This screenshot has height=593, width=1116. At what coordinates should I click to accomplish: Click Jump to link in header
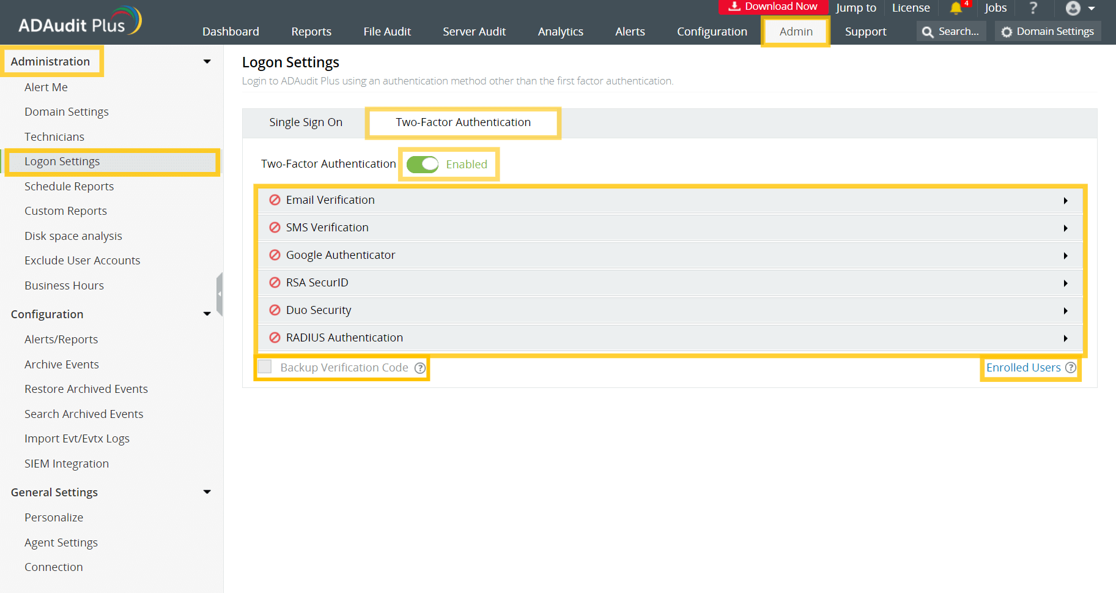pyautogui.click(x=856, y=8)
